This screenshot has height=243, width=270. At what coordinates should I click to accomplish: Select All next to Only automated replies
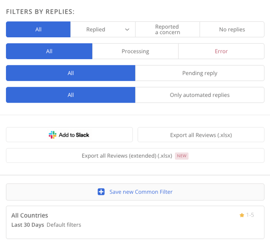pyautogui.click(x=70, y=95)
